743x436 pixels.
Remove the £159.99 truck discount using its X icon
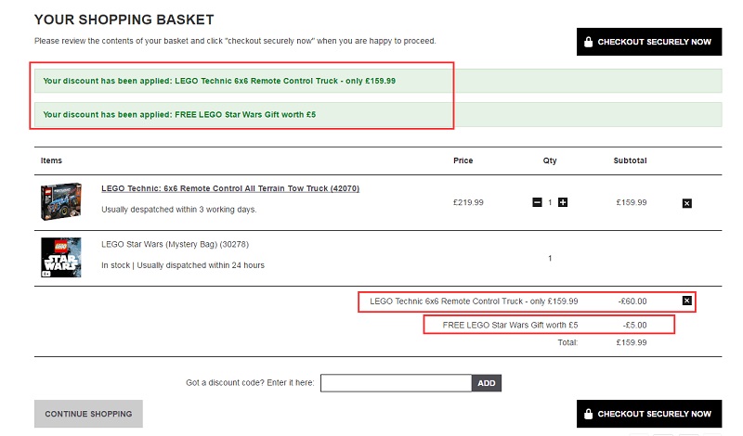click(x=686, y=301)
